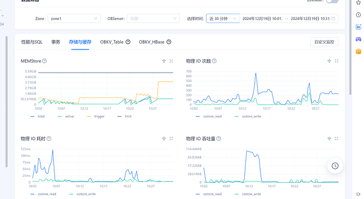Click the drill-down icon on MEMStore chart
The image size is (364, 199).
(x=164, y=61)
